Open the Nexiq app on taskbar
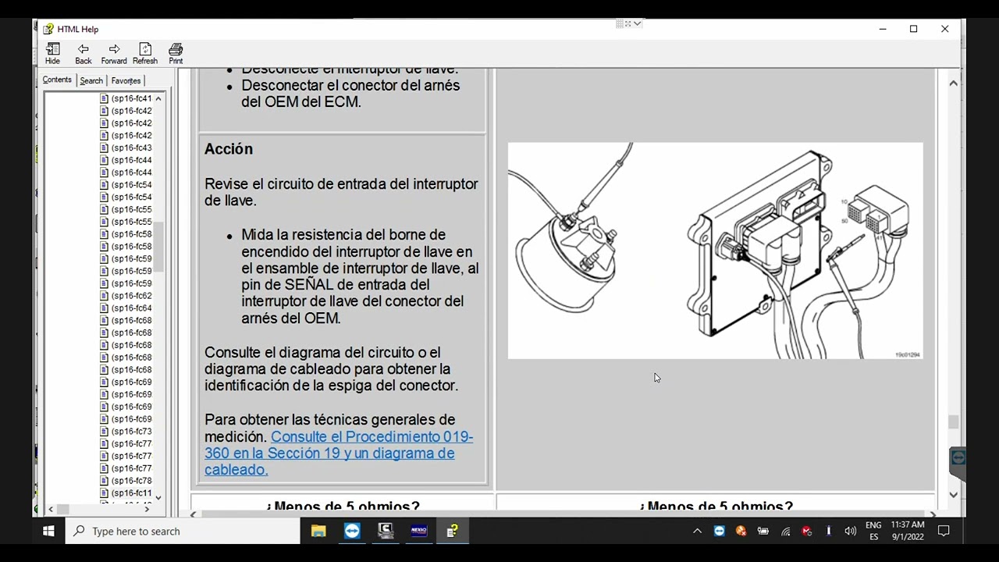The image size is (999, 562). 419,531
